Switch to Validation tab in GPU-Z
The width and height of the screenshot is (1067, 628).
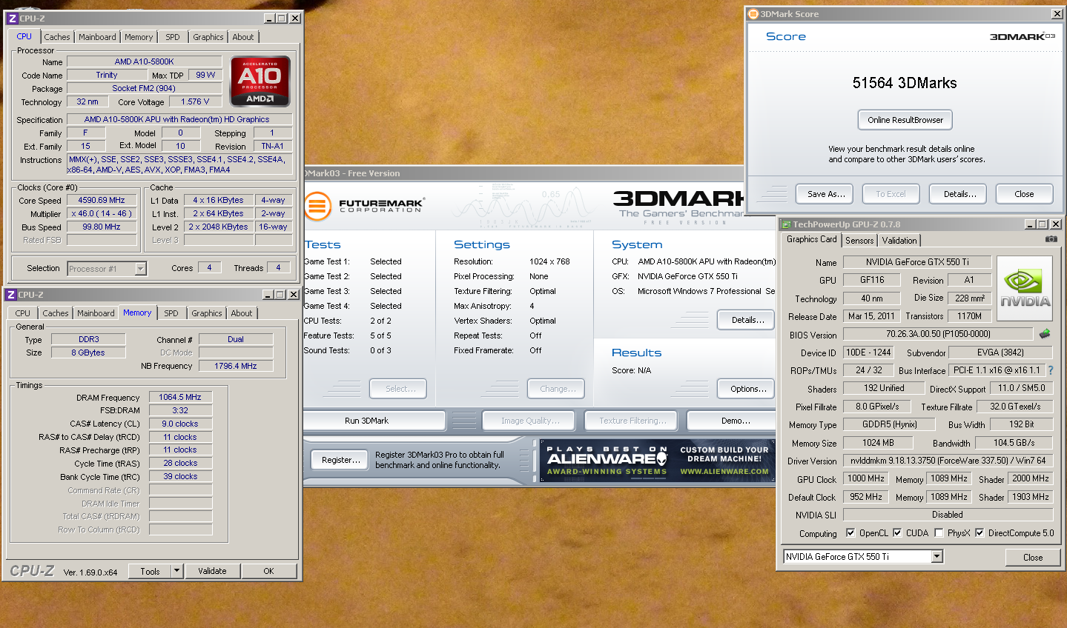point(899,241)
